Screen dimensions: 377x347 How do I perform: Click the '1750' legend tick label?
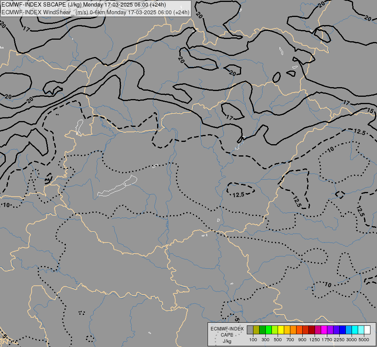click(x=327, y=340)
